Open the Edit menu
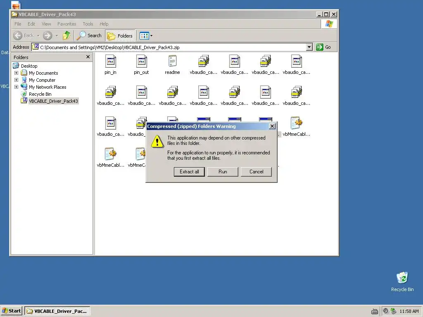The width and height of the screenshot is (423, 317). (31, 24)
